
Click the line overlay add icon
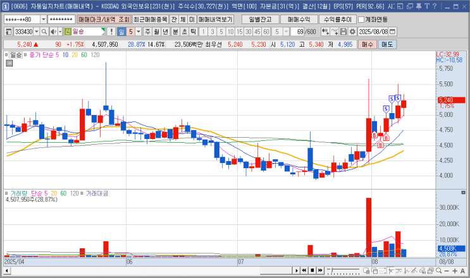335,32
